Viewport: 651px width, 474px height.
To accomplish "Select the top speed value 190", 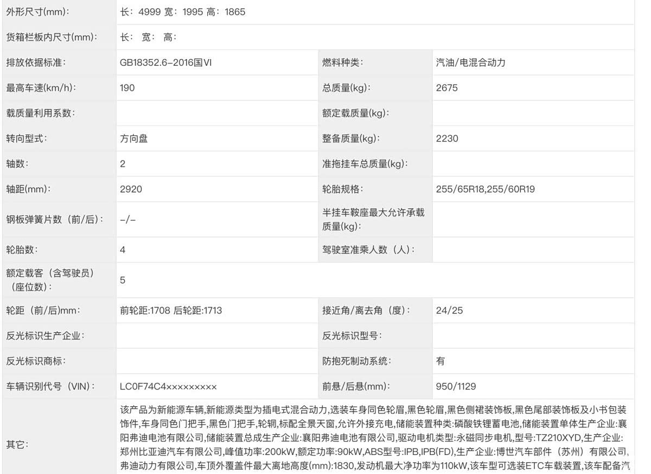I will pyautogui.click(x=127, y=88).
